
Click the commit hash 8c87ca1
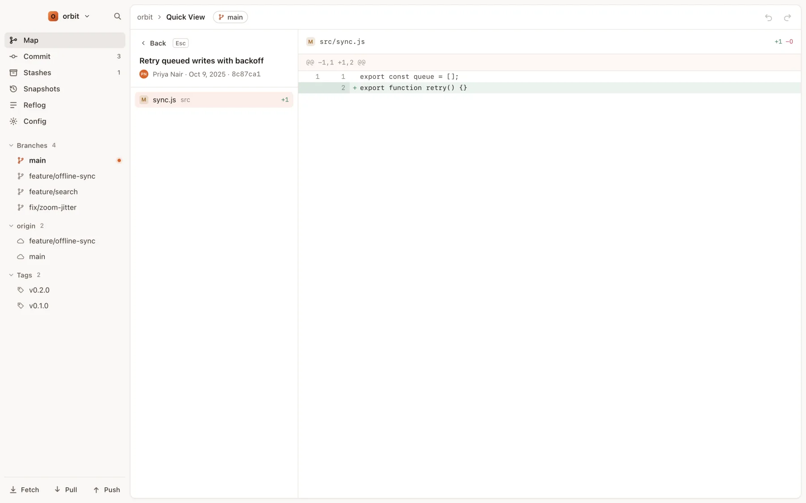pyautogui.click(x=246, y=74)
